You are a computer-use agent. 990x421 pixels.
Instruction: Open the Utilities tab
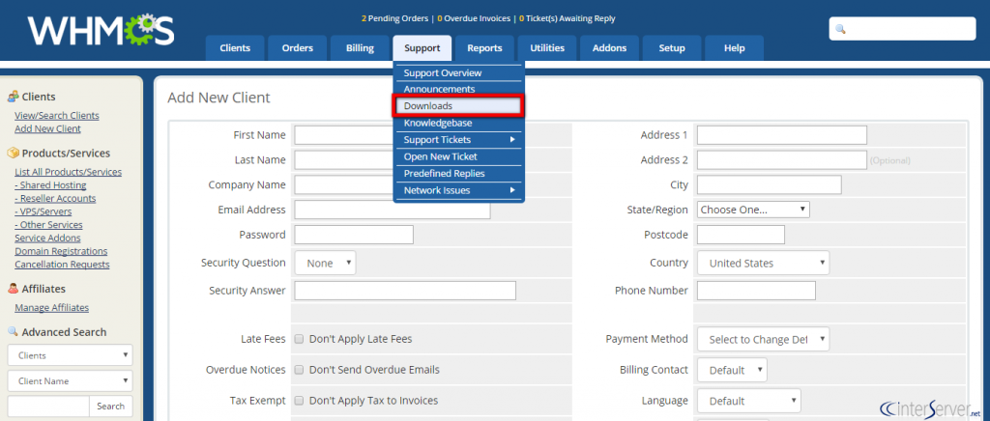[x=547, y=48]
